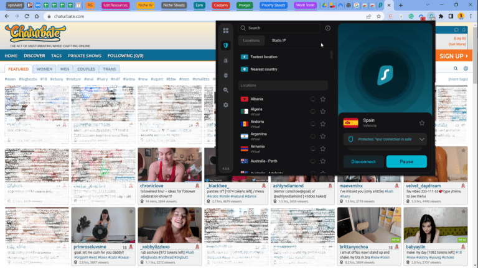Viewport: 478px width, 268px height.
Task: Click the locations list scrollbar
Action: pos(332,55)
